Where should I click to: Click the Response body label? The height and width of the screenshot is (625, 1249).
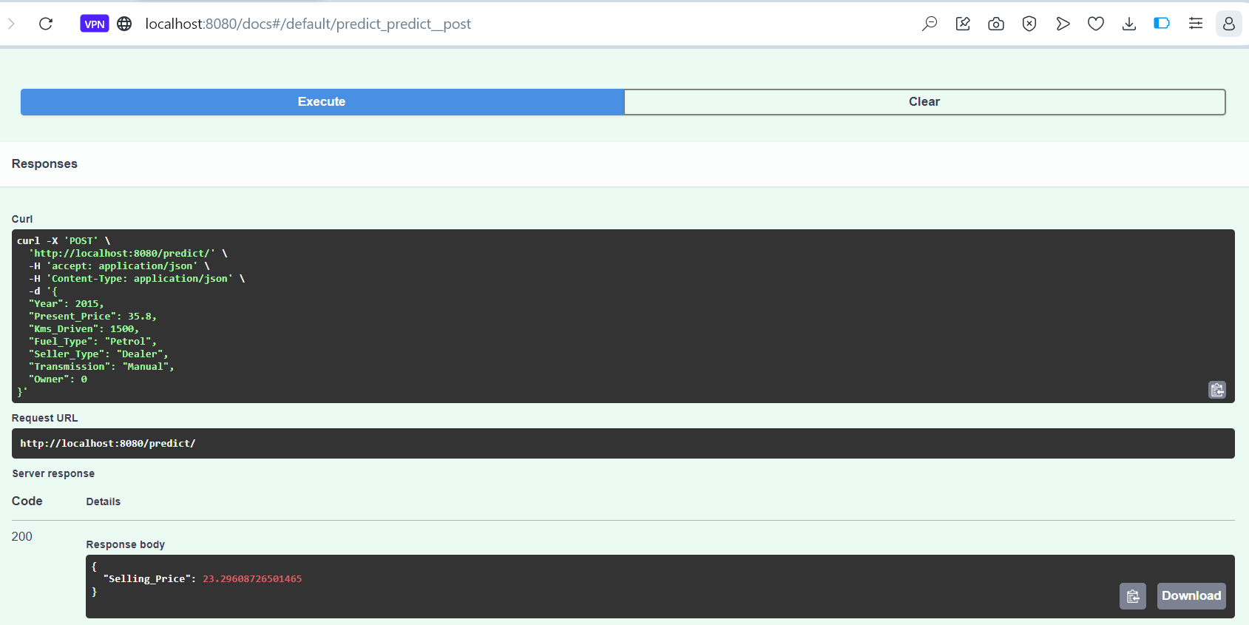click(x=126, y=544)
